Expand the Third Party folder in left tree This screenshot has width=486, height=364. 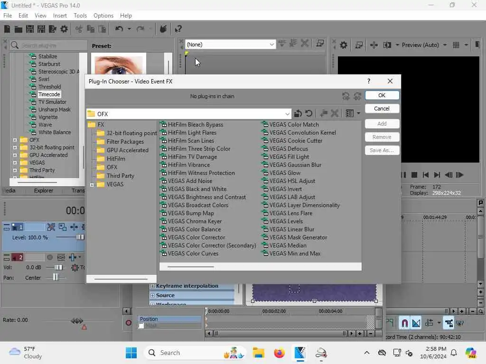[x=15, y=170]
